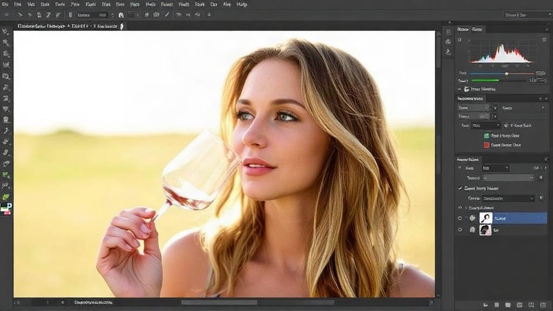The image size is (553, 311).
Task: Switch to the second tab of the histogram panel
Action: [x=477, y=29]
